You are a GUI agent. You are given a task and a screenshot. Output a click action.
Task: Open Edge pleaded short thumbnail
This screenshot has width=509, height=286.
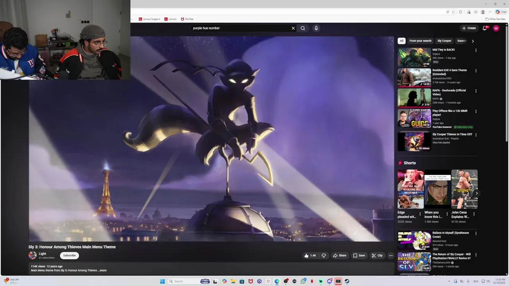click(410, 189)
